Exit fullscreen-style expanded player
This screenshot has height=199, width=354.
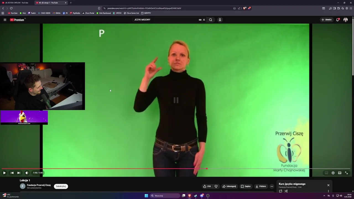[x=346, y=173]
